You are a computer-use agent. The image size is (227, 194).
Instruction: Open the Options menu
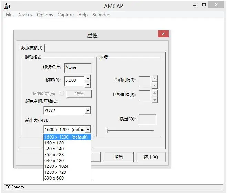pyautogui.click(x=45, y=14)
